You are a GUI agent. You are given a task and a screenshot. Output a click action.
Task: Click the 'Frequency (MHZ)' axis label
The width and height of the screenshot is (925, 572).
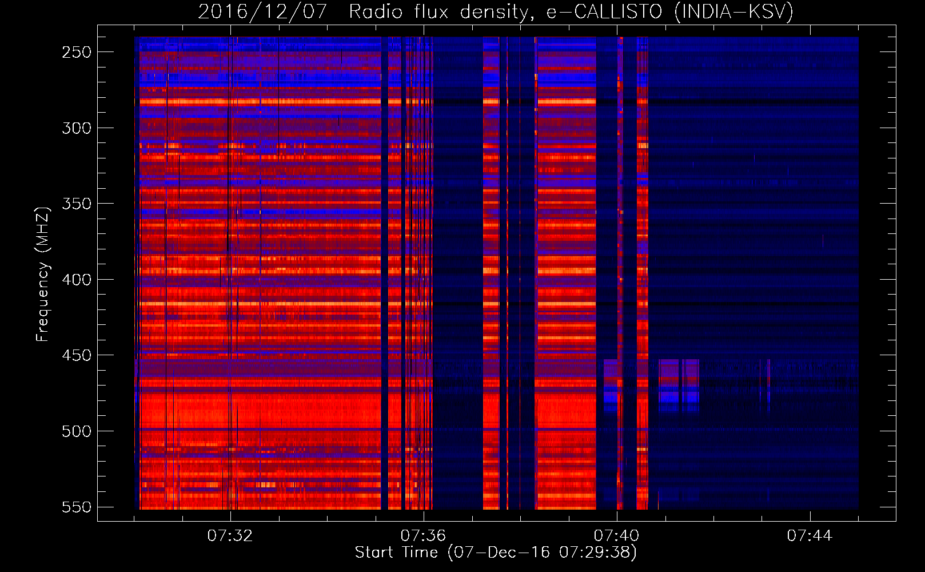pos(43,275)
